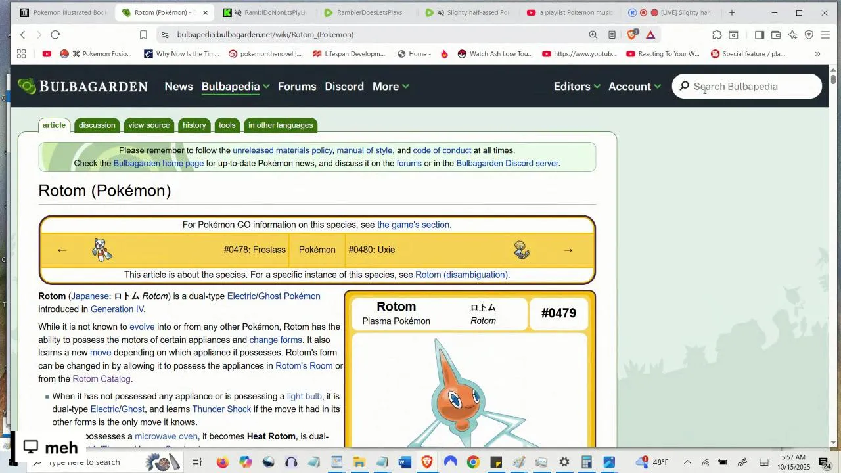Image resolution: width=841 pixels, height=473 pixels.
Task: Switch to the view source tab
Action: click(149, 125)
